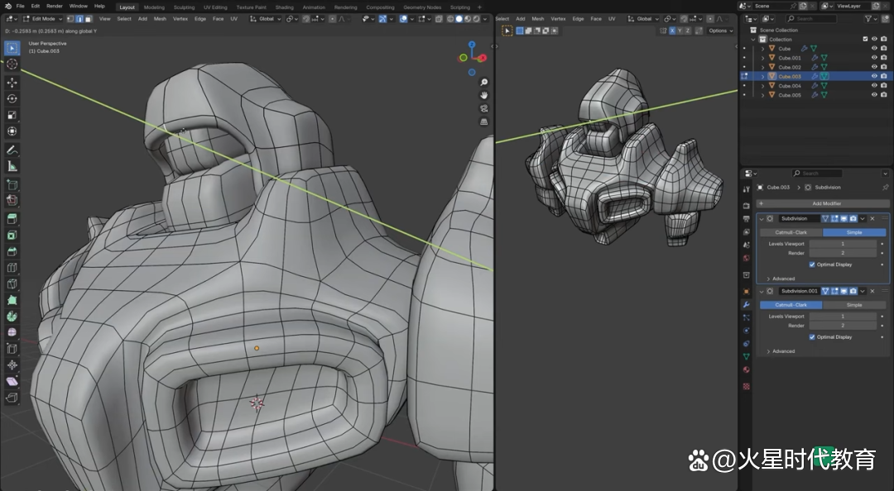Uncheck the Collection exclude checkbox

click(865, 39)
